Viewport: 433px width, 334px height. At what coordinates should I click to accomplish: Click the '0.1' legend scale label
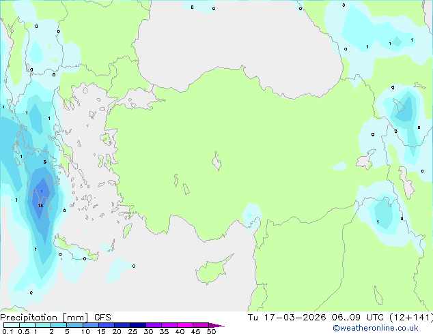(x=8, y=331)
